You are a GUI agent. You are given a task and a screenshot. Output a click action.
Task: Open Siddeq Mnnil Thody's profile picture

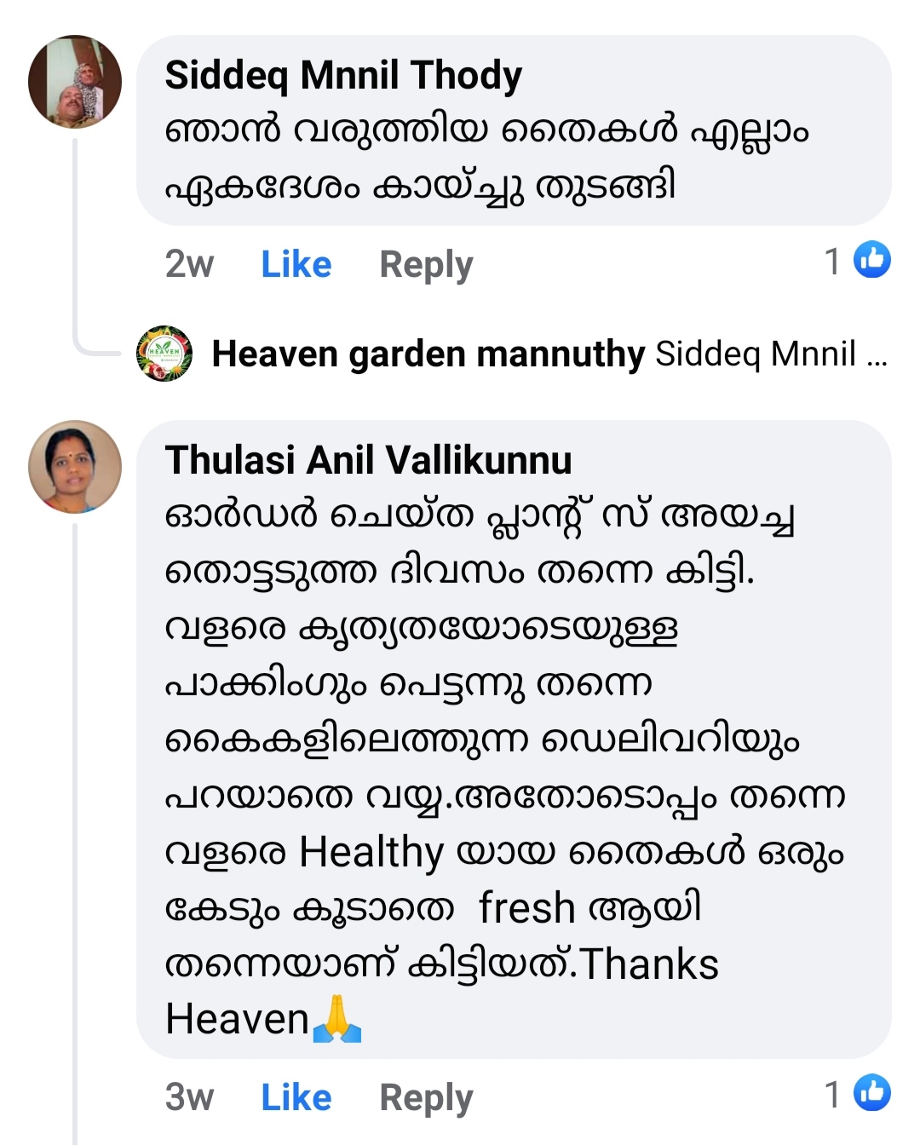[75, 82]
